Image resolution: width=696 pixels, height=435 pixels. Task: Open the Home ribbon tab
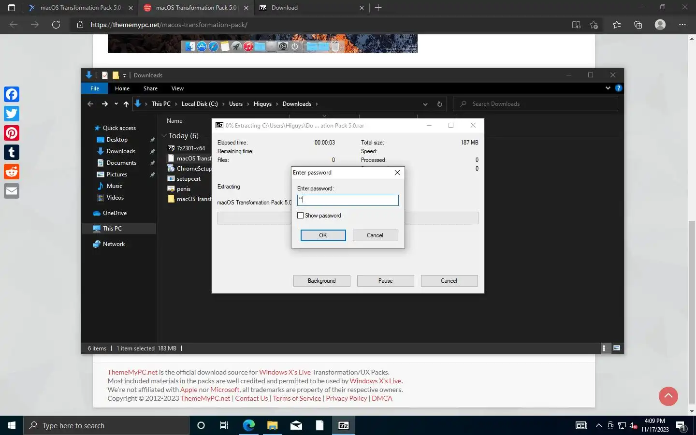tap(122, 88)
